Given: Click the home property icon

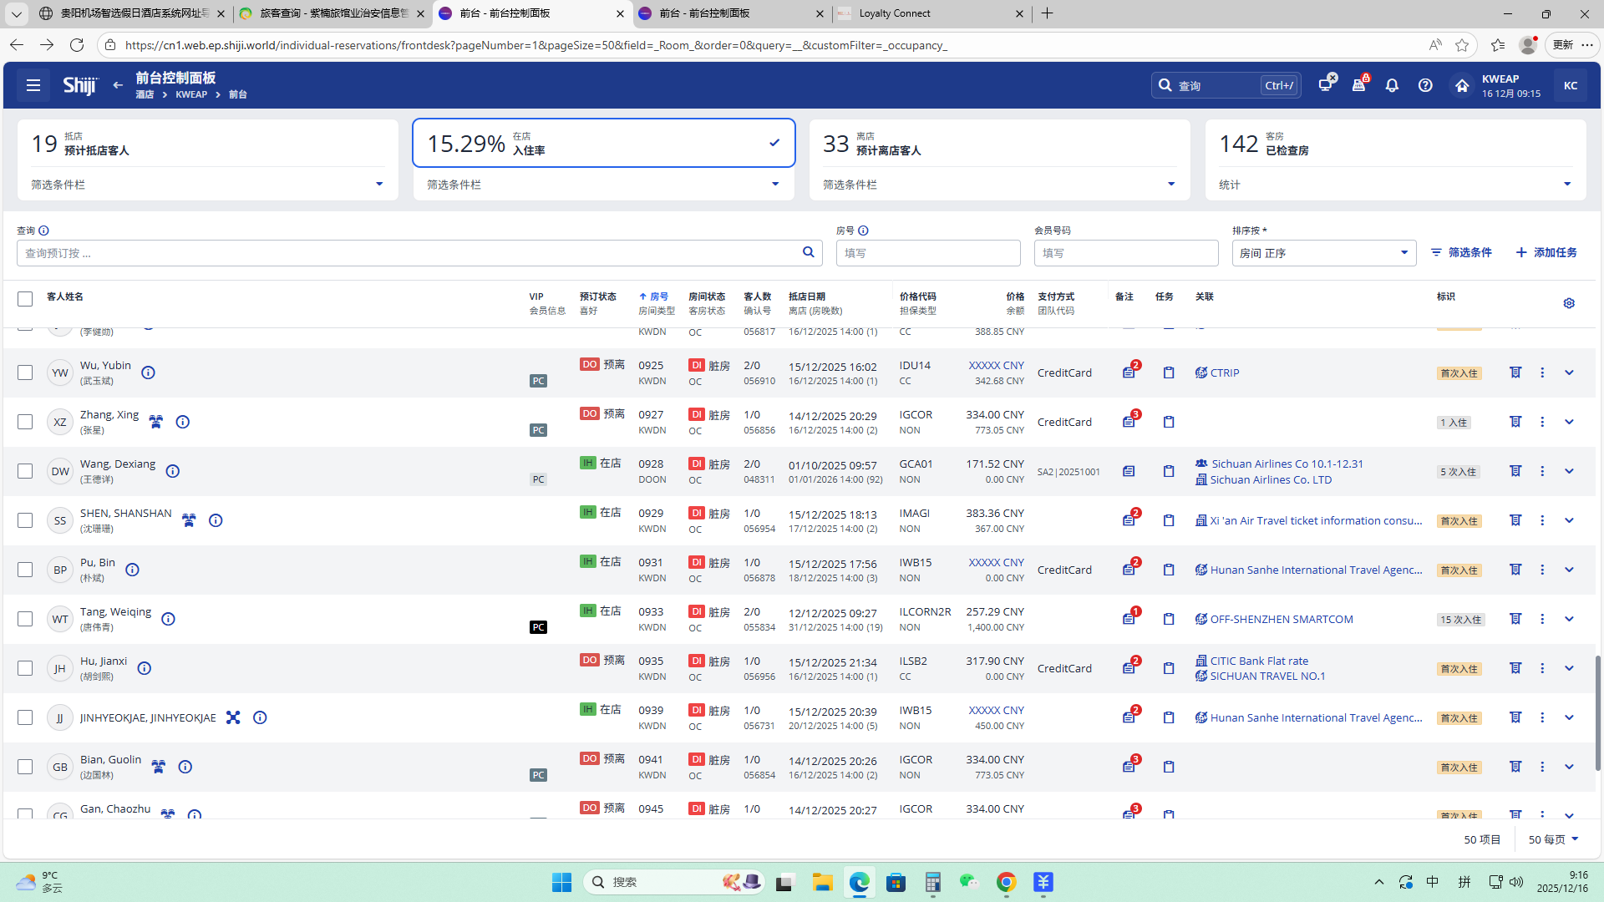Looking at the screenshot, I should [x=1461, y=85].
